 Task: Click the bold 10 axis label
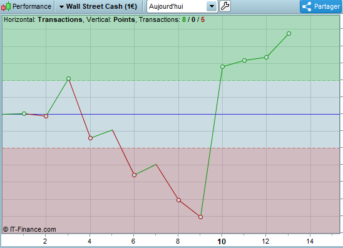tap(222, 242)
